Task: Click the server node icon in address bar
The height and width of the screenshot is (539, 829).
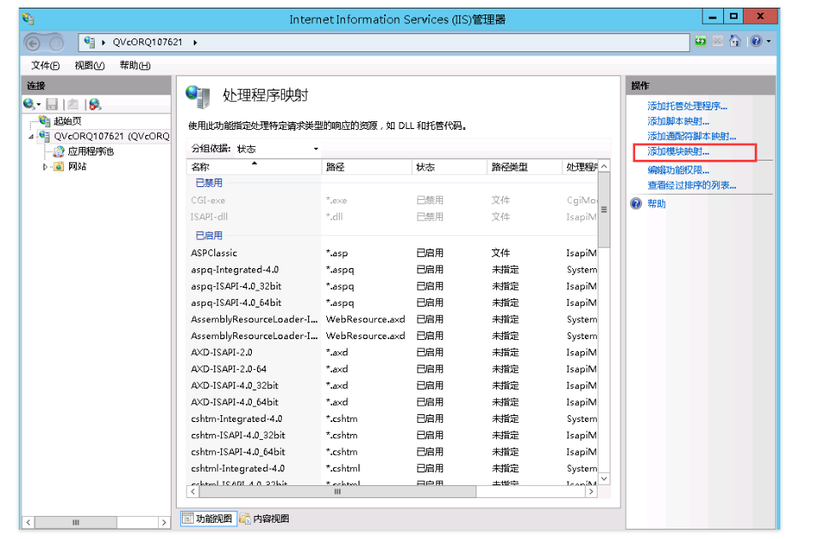Action: [90, 42]
